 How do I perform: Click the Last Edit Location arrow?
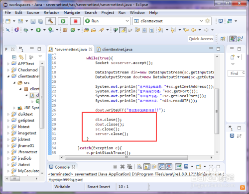(186, 30)
